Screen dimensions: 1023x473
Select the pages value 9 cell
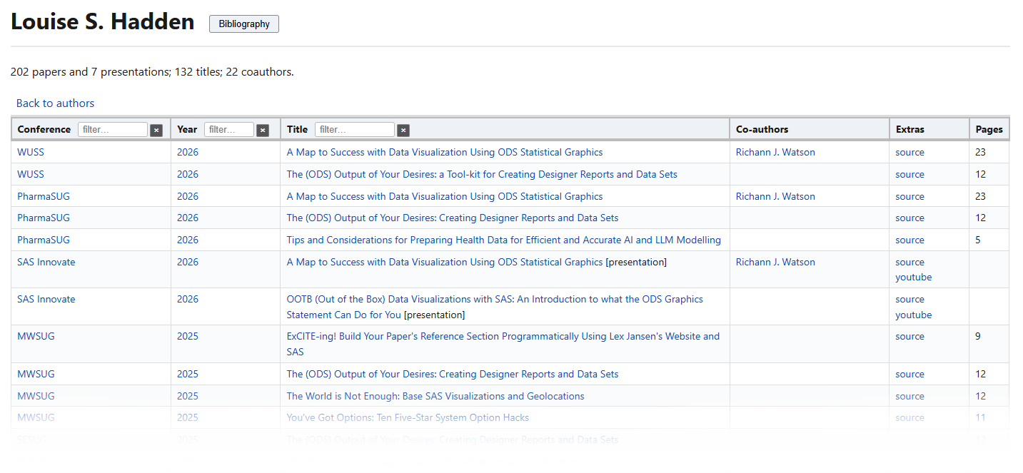pos(989,344)
